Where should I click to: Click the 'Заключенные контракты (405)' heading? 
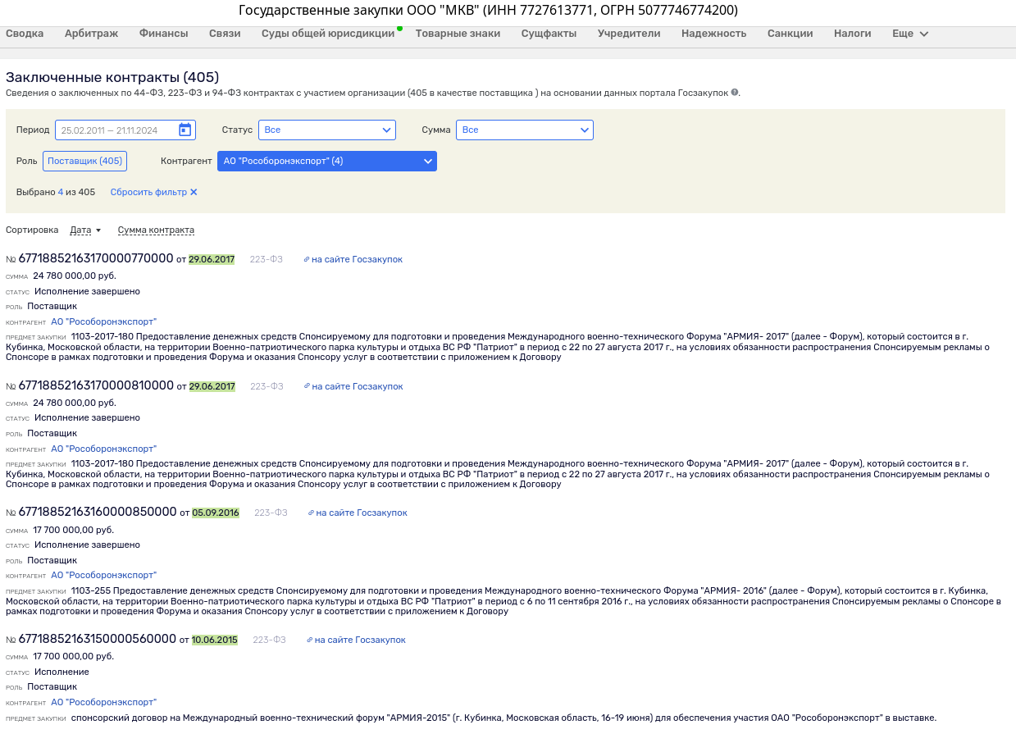(112, 77)
